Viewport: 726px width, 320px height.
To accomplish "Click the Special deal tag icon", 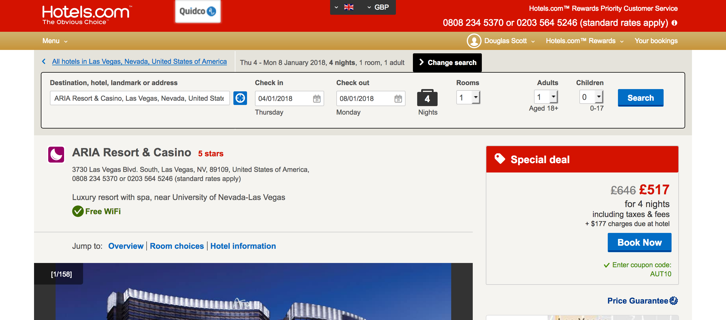I will [x=500, y=159].
